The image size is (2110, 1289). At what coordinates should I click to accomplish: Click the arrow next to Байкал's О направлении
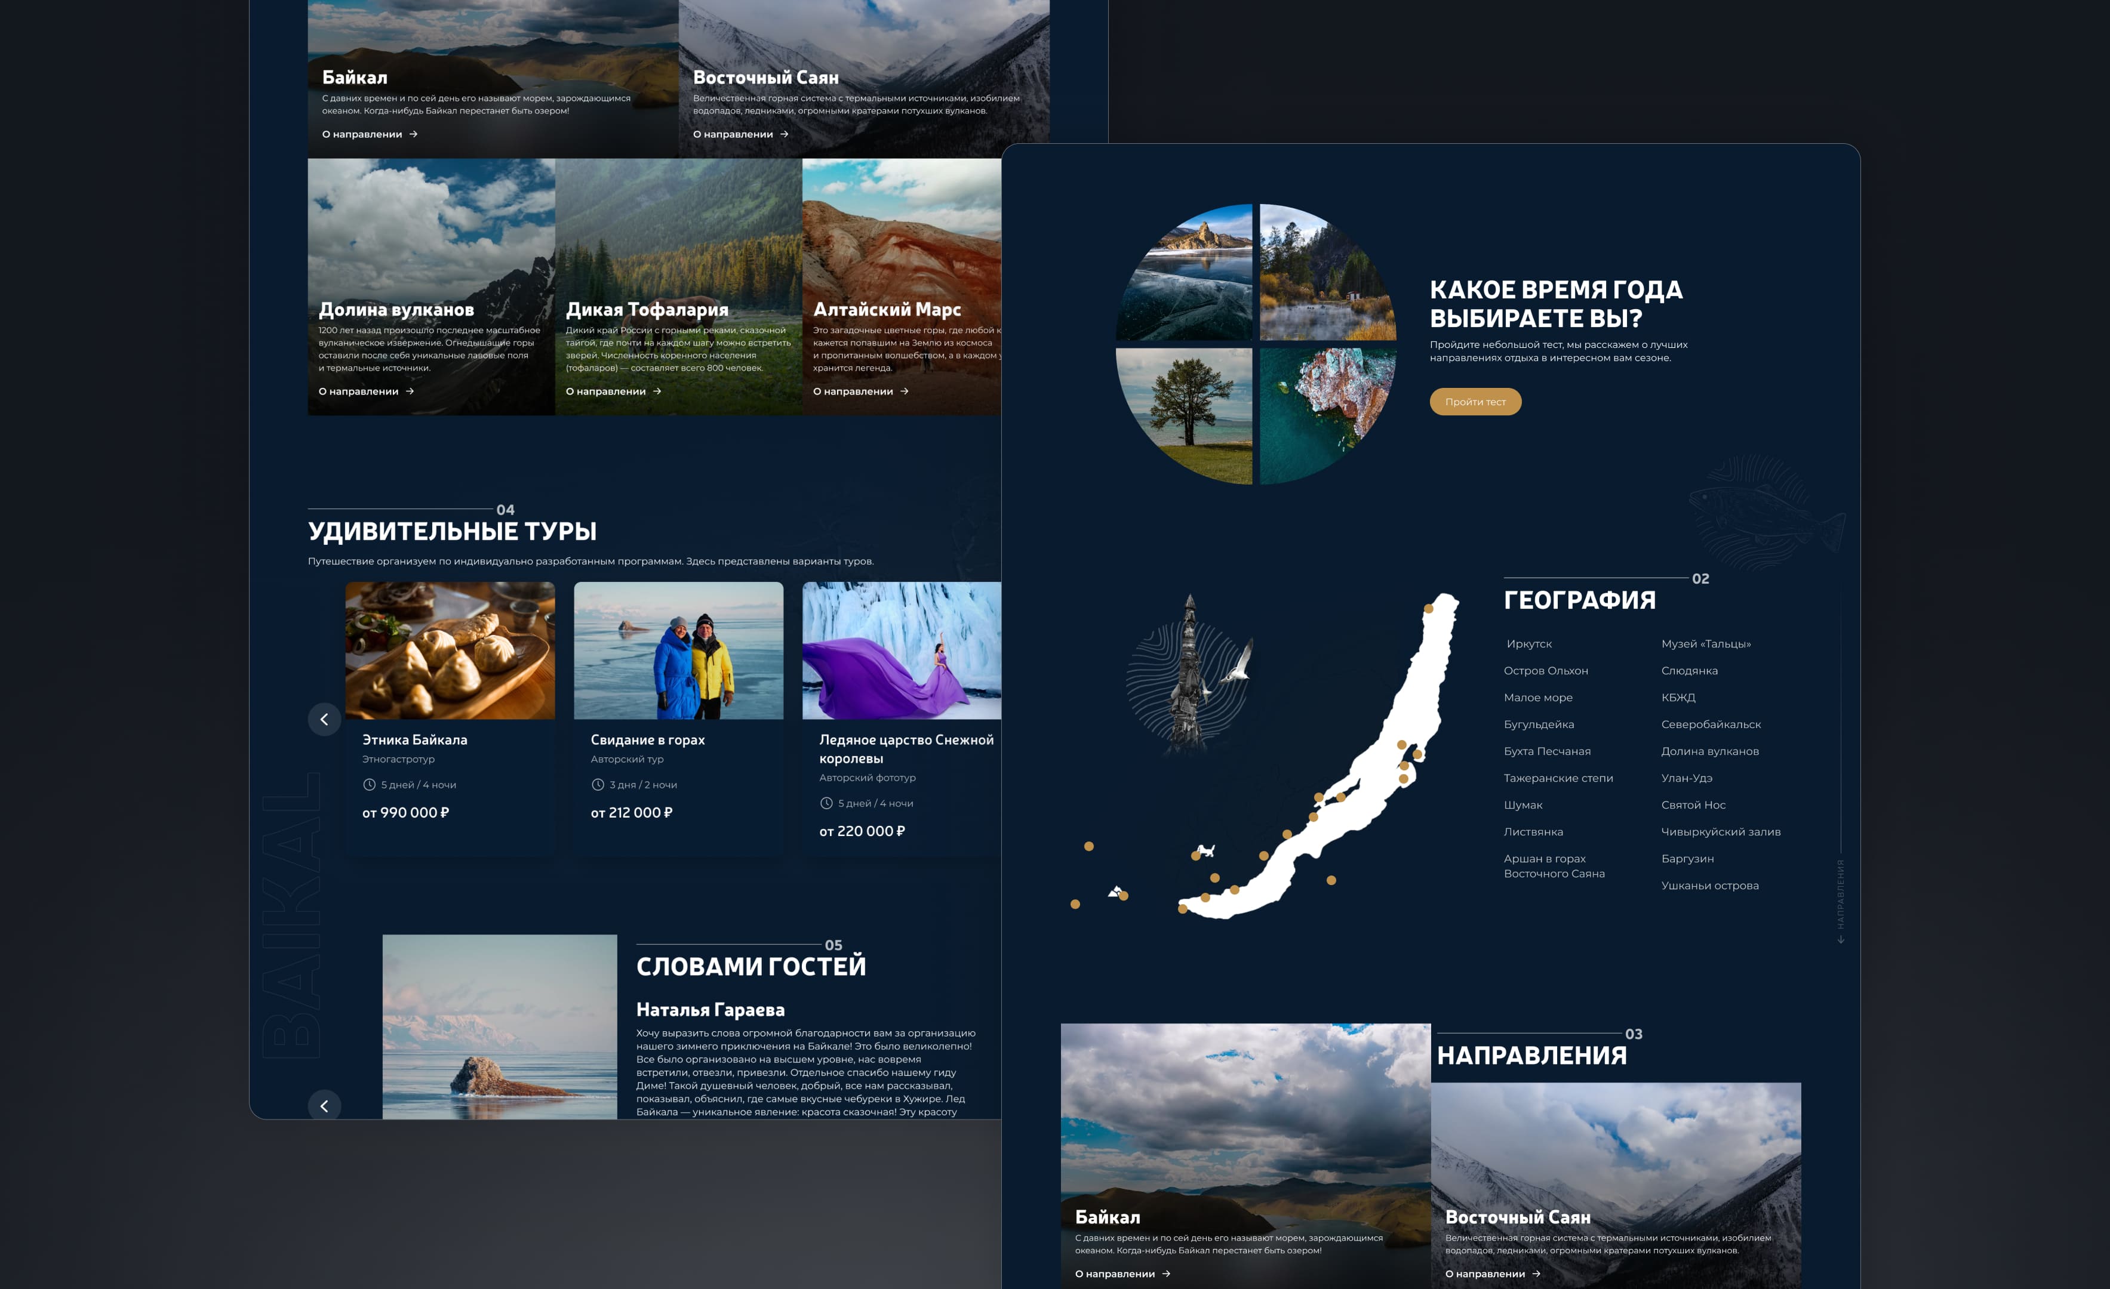414,134
